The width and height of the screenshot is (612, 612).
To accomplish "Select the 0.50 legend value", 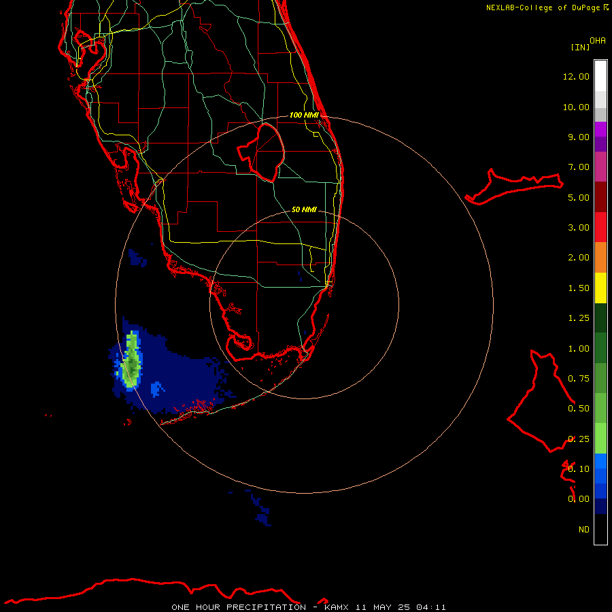I will [579, 409].
